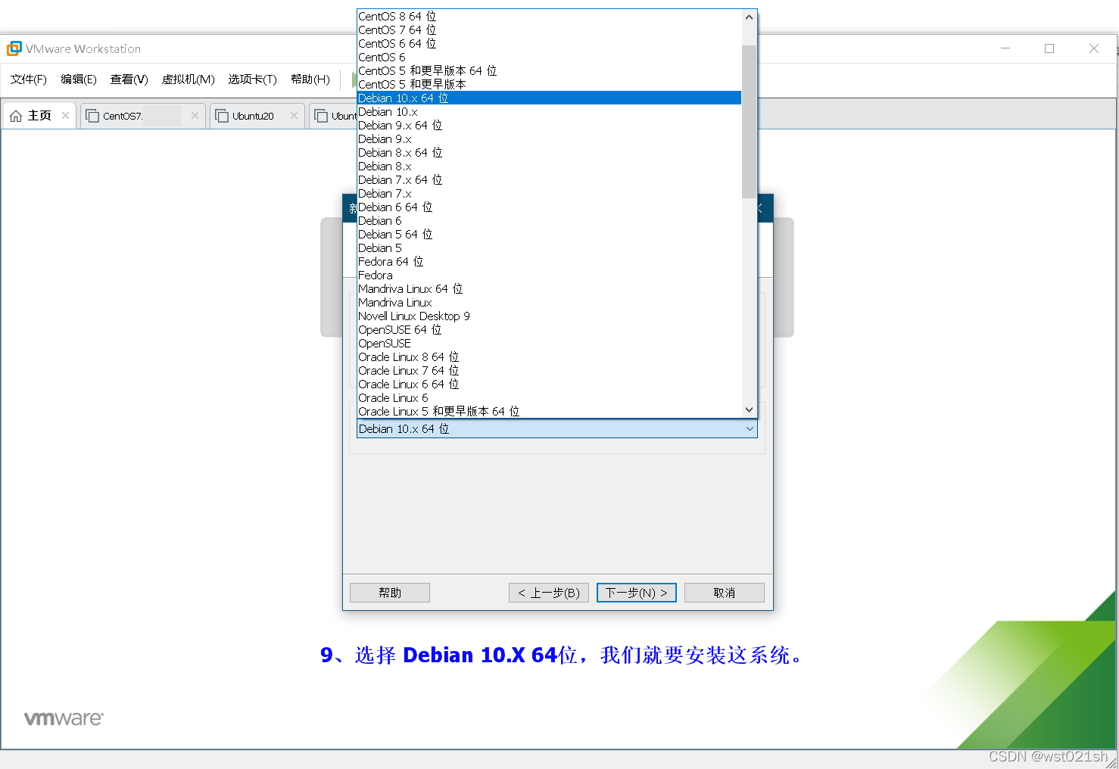Select Oracle Linux 7 64 位 option

(549, 371)
